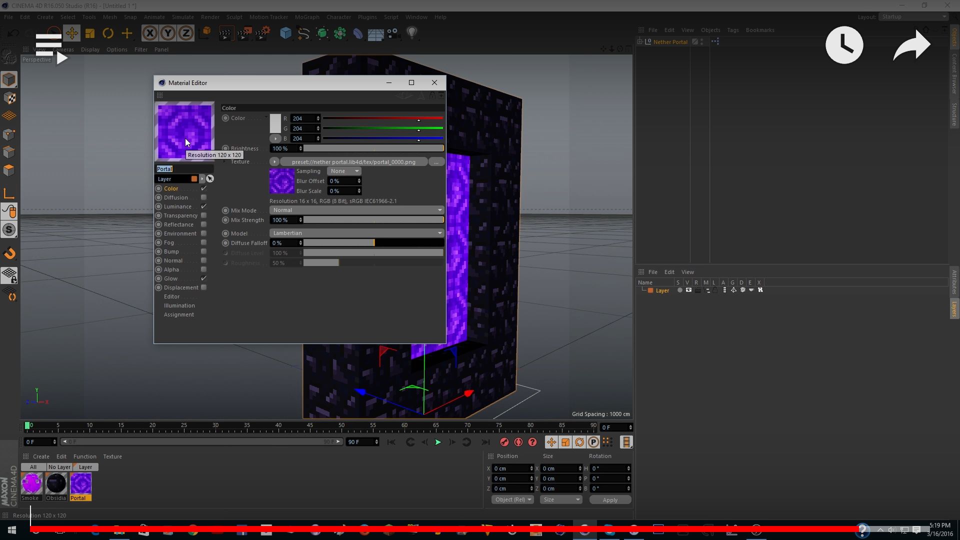Open Illumination settings in Material Editor

click(179, 305)
